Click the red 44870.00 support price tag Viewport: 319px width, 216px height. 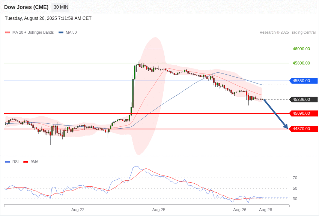[303, 129]
